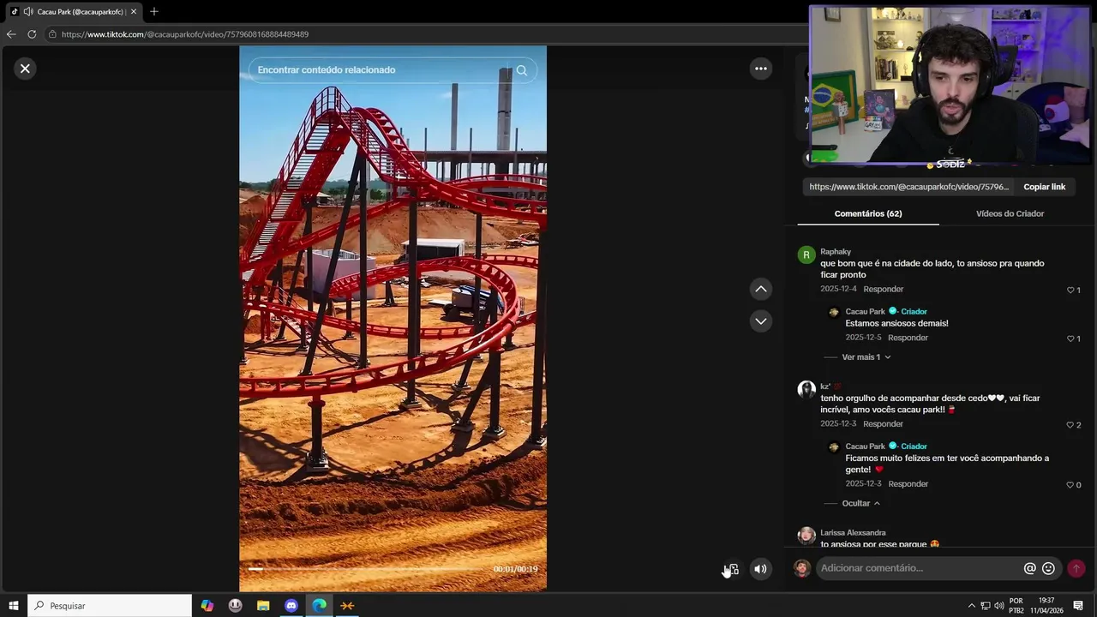Click system volume tray icon
Viewport: 1097px width, 617px height.
tap(998, 607)
